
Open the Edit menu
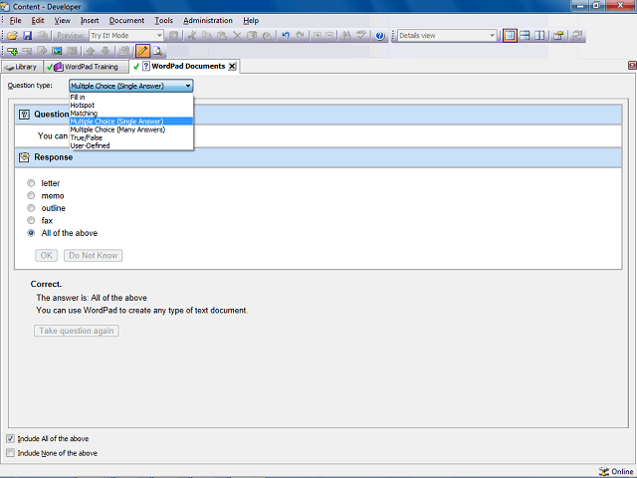tap(38, 20)
